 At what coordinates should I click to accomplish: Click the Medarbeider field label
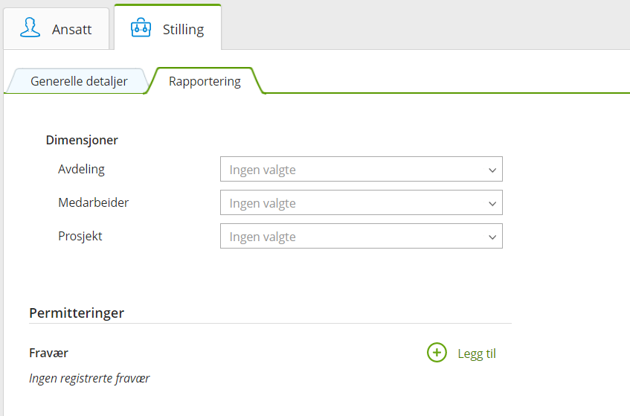(93, 202)
